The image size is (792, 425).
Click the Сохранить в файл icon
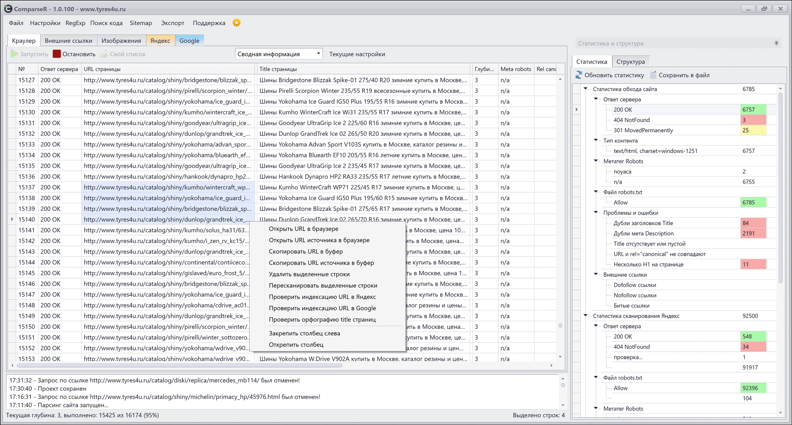(653, 75)
